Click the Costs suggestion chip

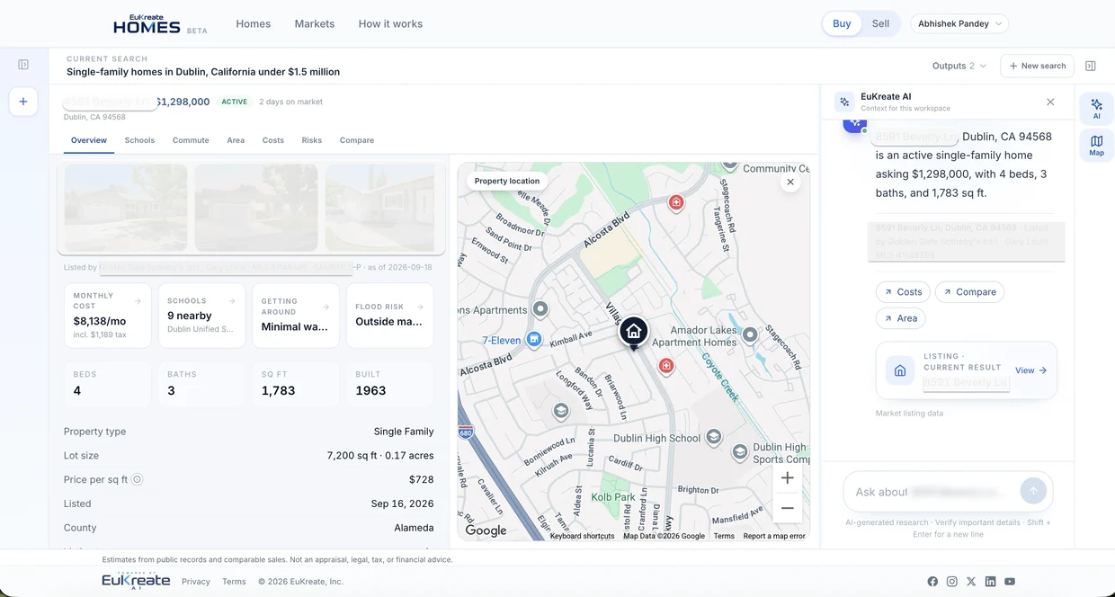903,292
